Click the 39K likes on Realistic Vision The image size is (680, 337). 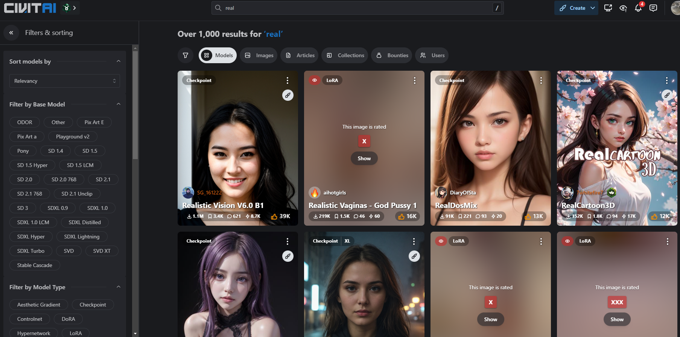pos(281,216)
